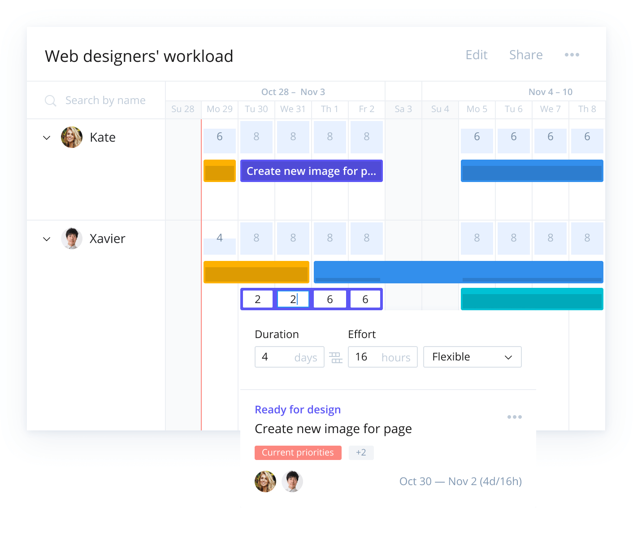Viewport: 633px width, 538px height.
Task: Click the Duration days field
Action: (x=290, y=357)
